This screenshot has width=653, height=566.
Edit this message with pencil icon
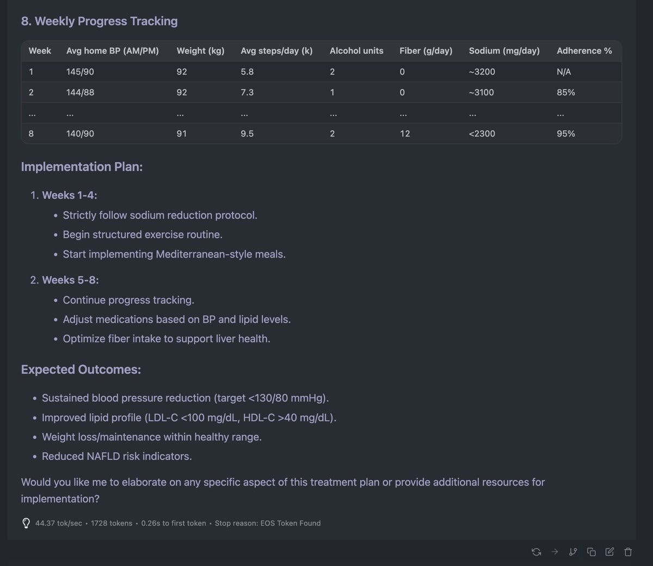[609, 552]
